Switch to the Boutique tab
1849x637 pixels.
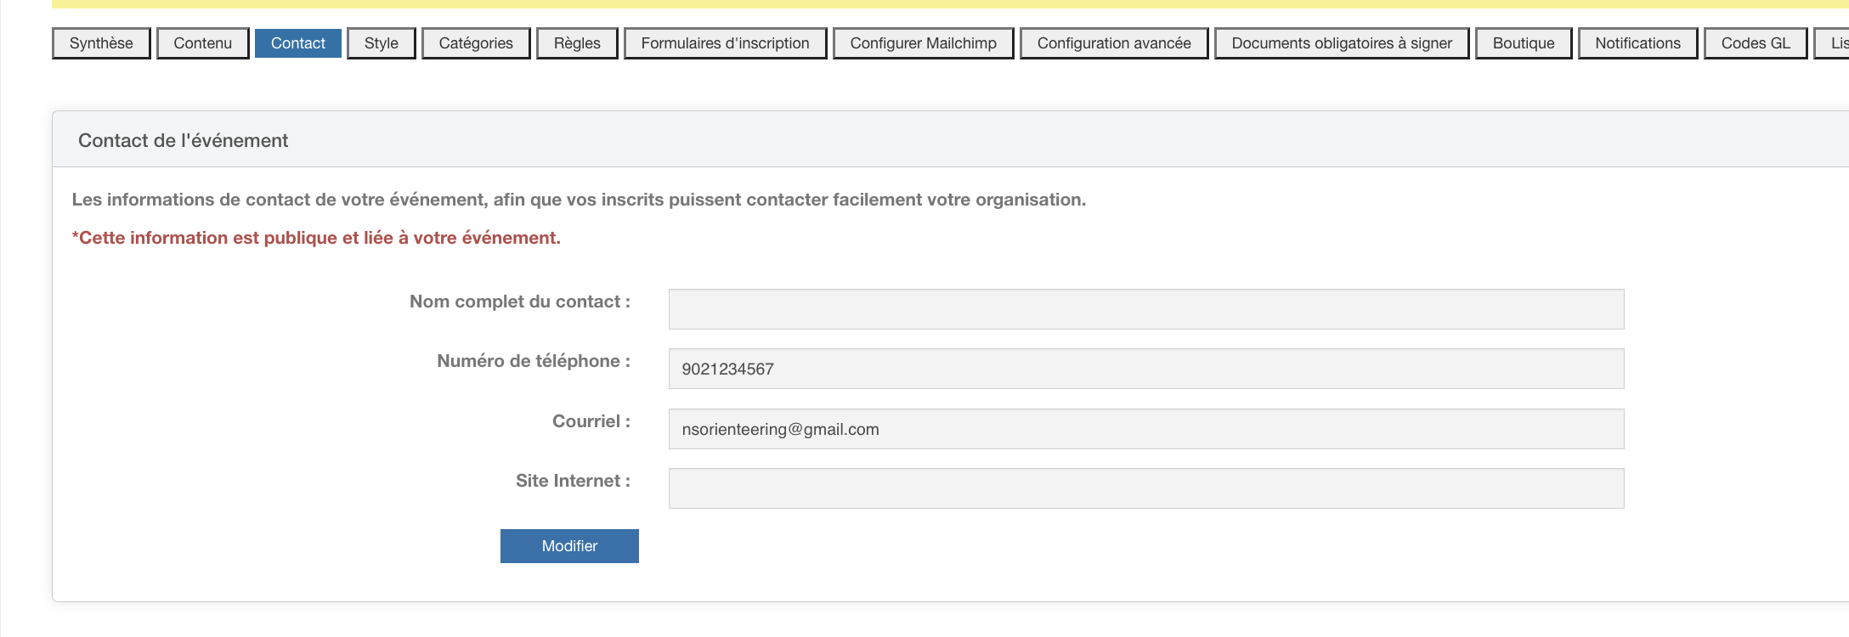(1523, 43)
